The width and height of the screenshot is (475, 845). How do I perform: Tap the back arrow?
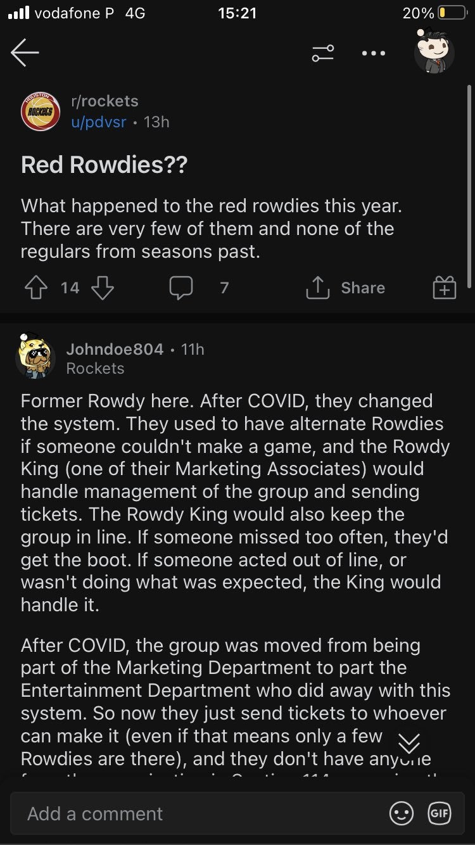tap(25, 53)
